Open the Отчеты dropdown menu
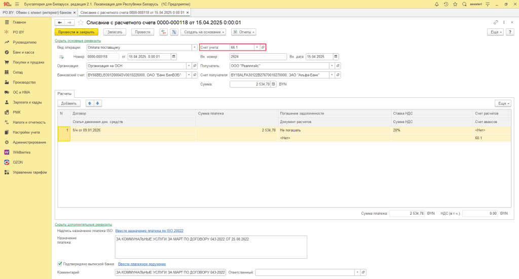Image resolution: width=519 pixels, height=279 pixels. coord(243,32)
